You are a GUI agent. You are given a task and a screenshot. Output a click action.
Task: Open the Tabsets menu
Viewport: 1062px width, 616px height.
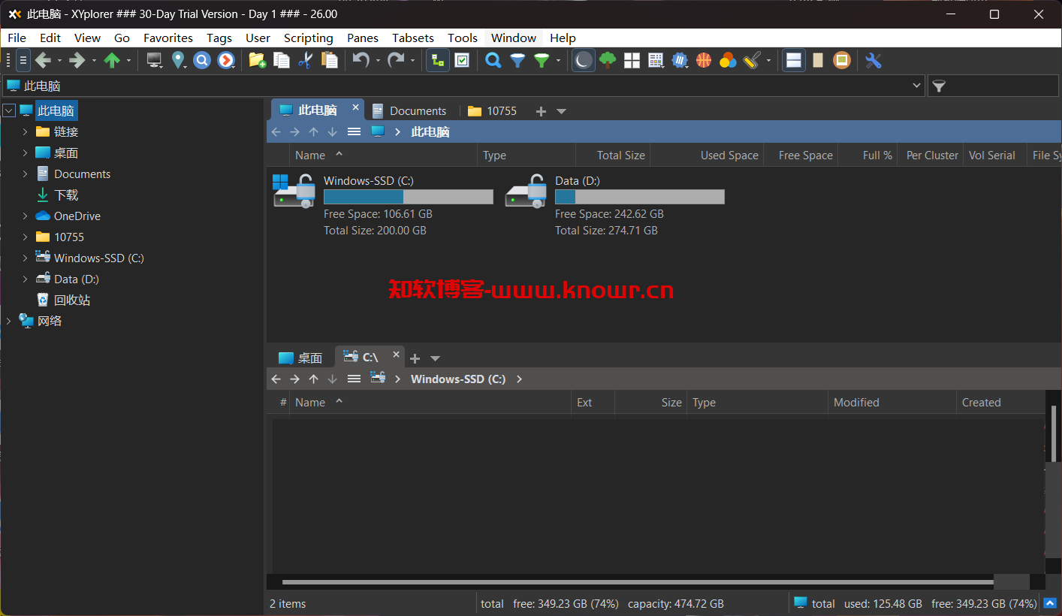click(413, 38)
